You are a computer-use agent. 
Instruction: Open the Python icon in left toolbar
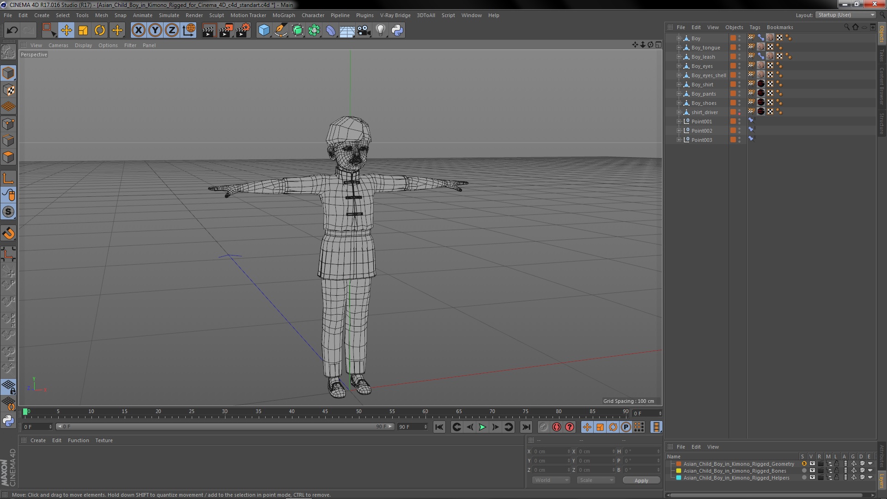pos(8,421)
